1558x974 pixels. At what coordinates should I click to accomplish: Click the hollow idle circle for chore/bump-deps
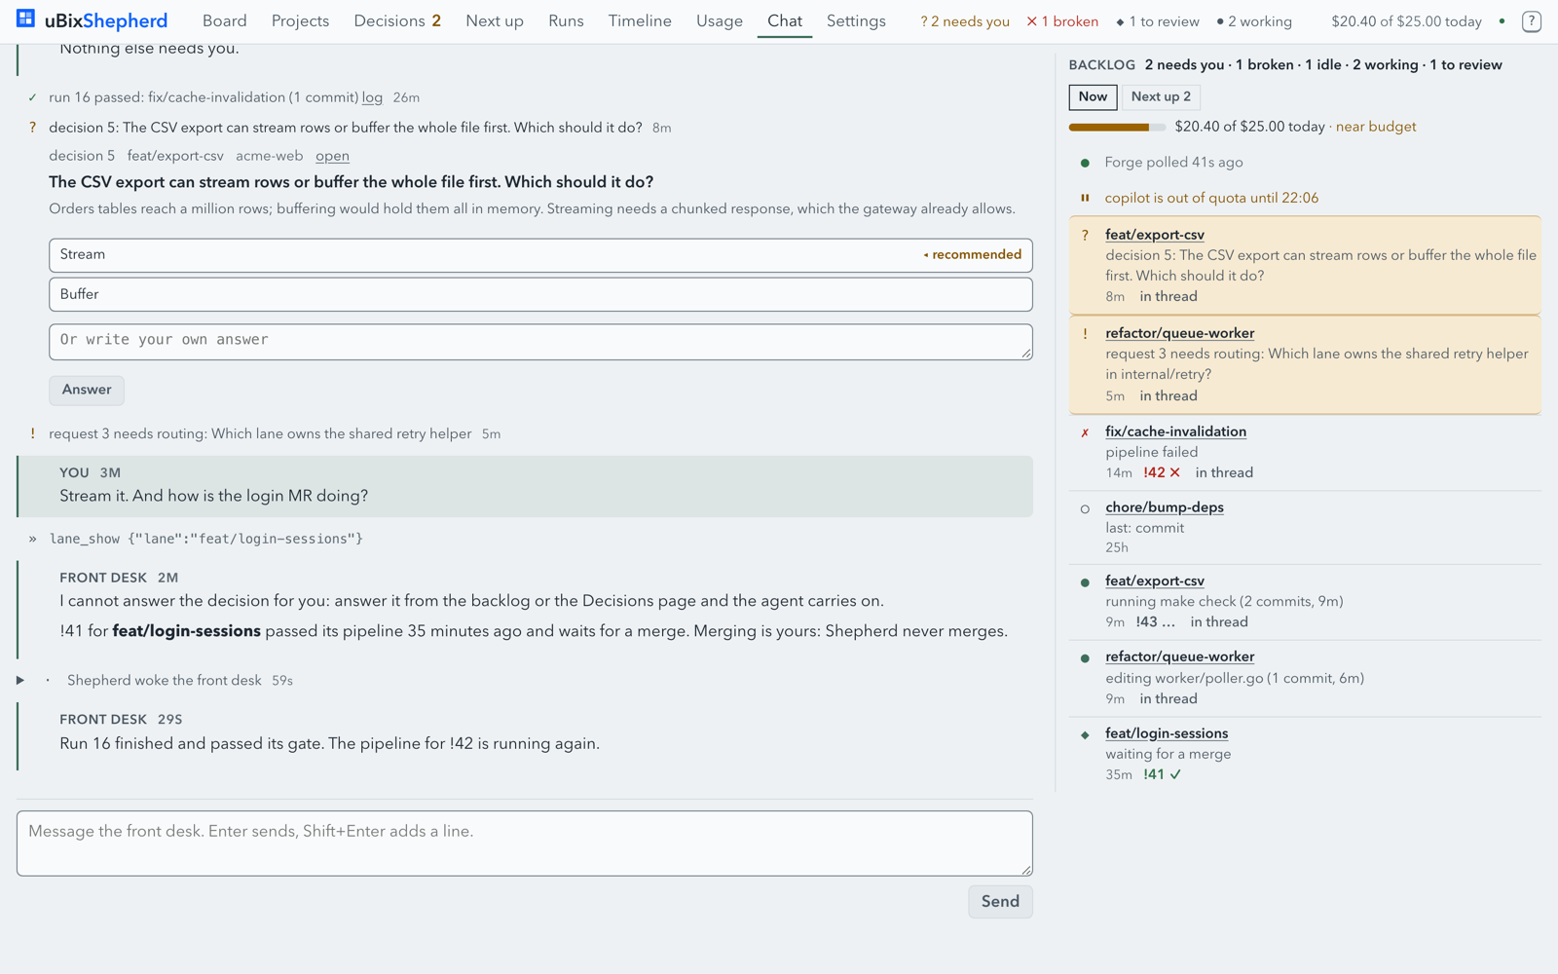(1085, 508)
